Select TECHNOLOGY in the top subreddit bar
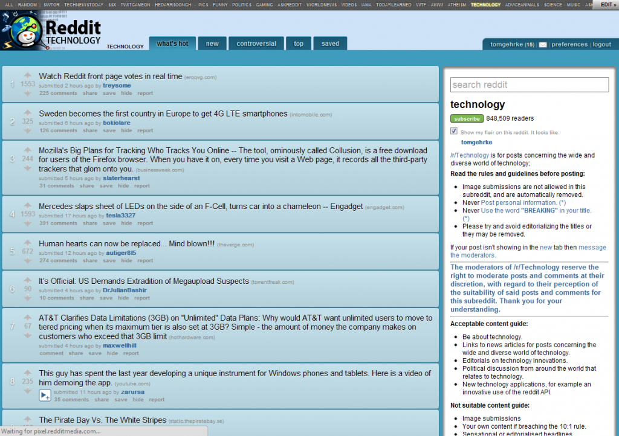 coord(485,5)
